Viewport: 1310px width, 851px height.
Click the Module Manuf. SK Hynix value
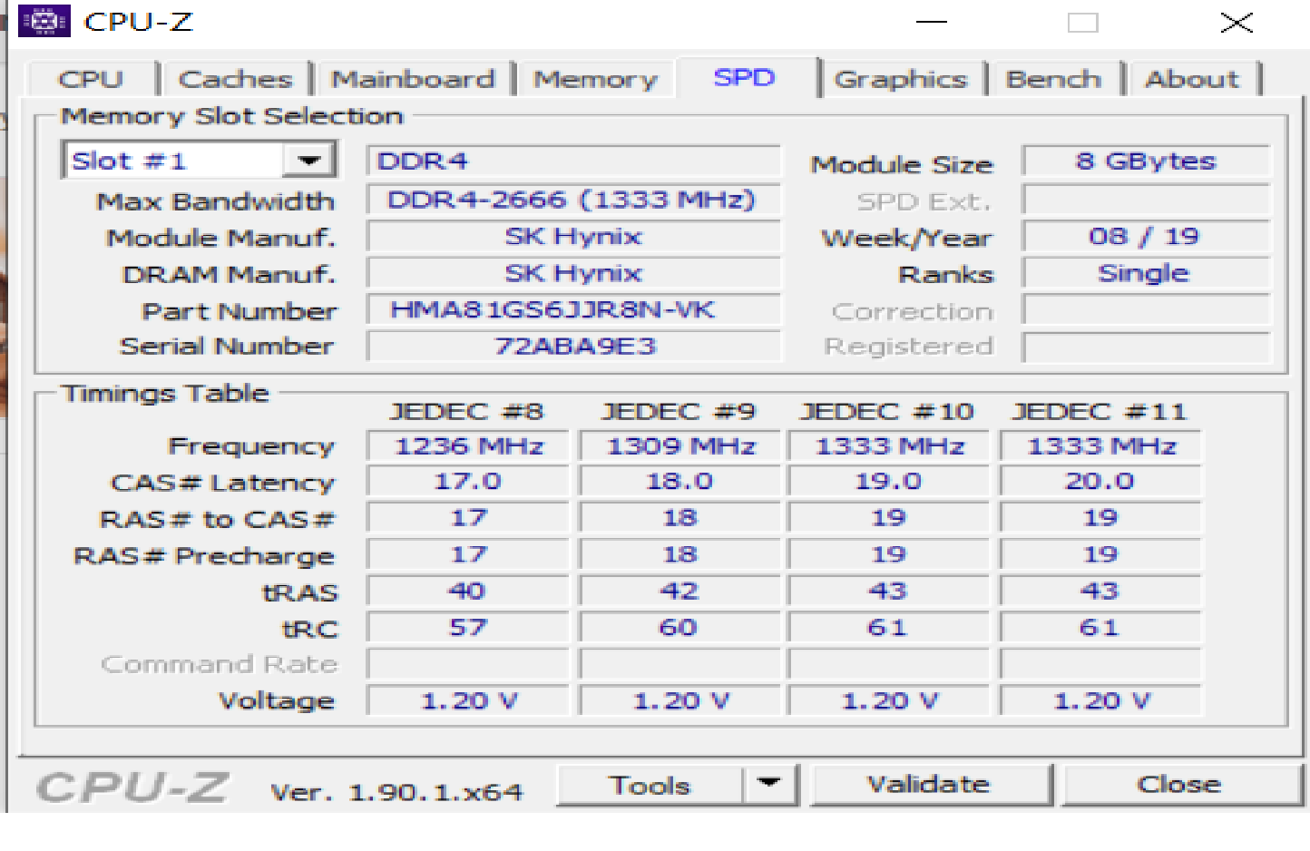[x=573, y=237]
